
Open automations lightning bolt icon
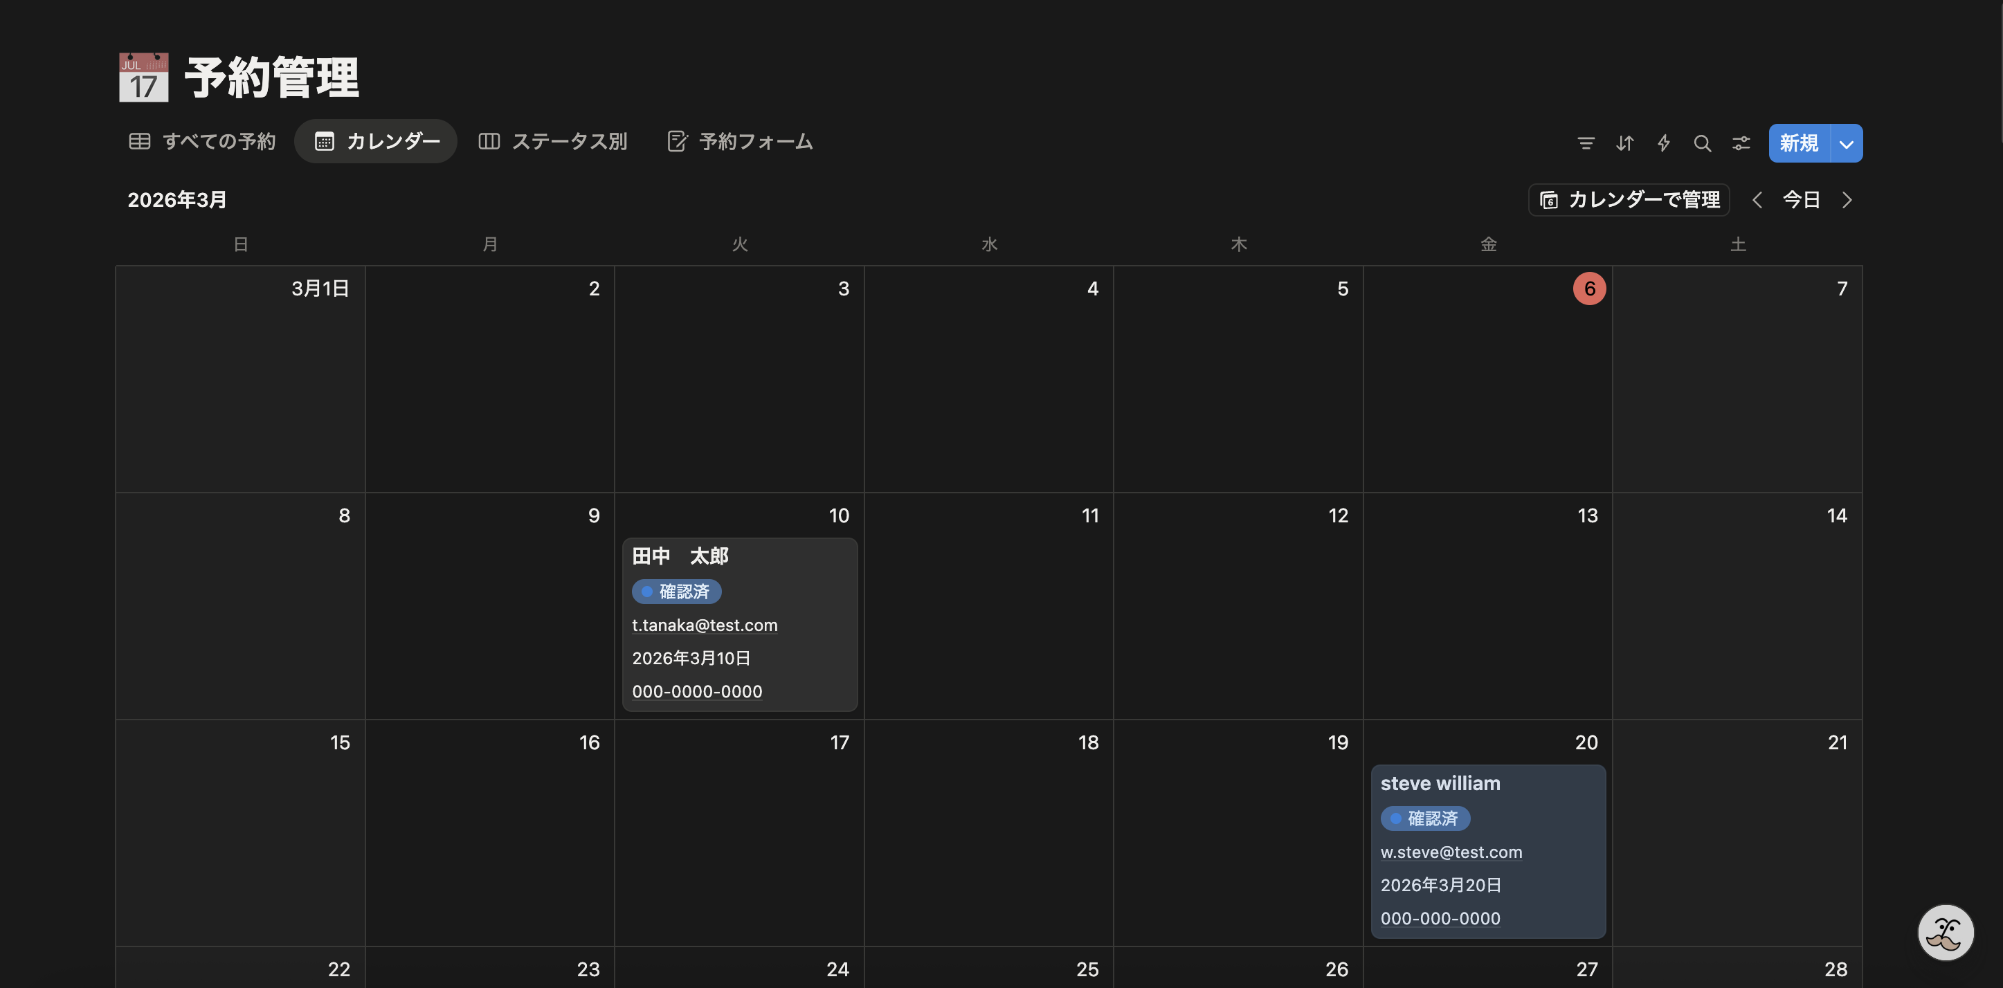1663,143
